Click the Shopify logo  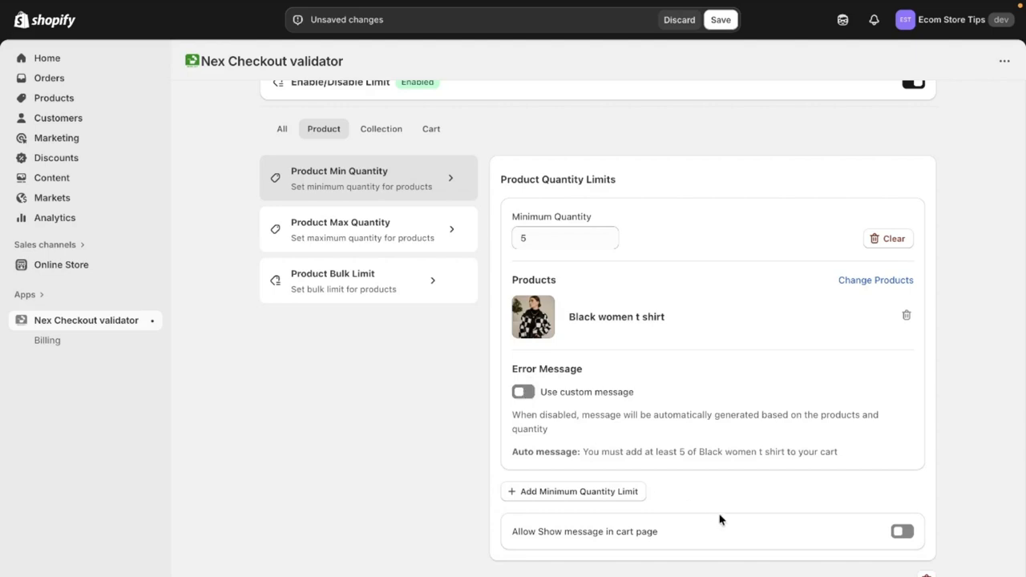[x=45, y=20]
